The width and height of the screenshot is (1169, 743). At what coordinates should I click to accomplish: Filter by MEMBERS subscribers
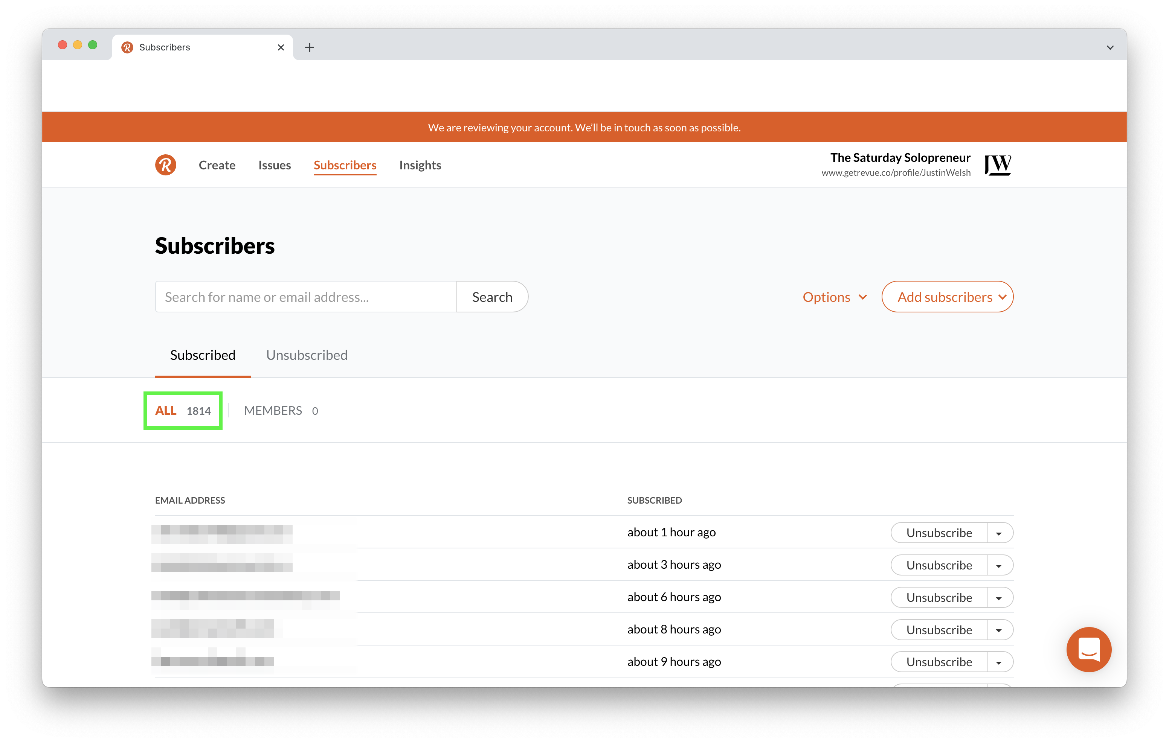(x=281, y=411)
